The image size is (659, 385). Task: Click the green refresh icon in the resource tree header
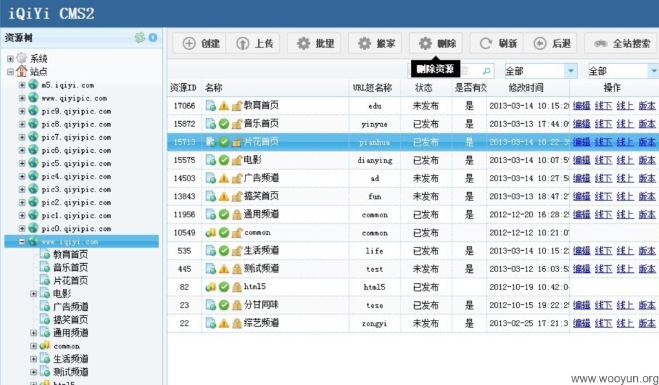pyautogui.click(x=140, y=38)
